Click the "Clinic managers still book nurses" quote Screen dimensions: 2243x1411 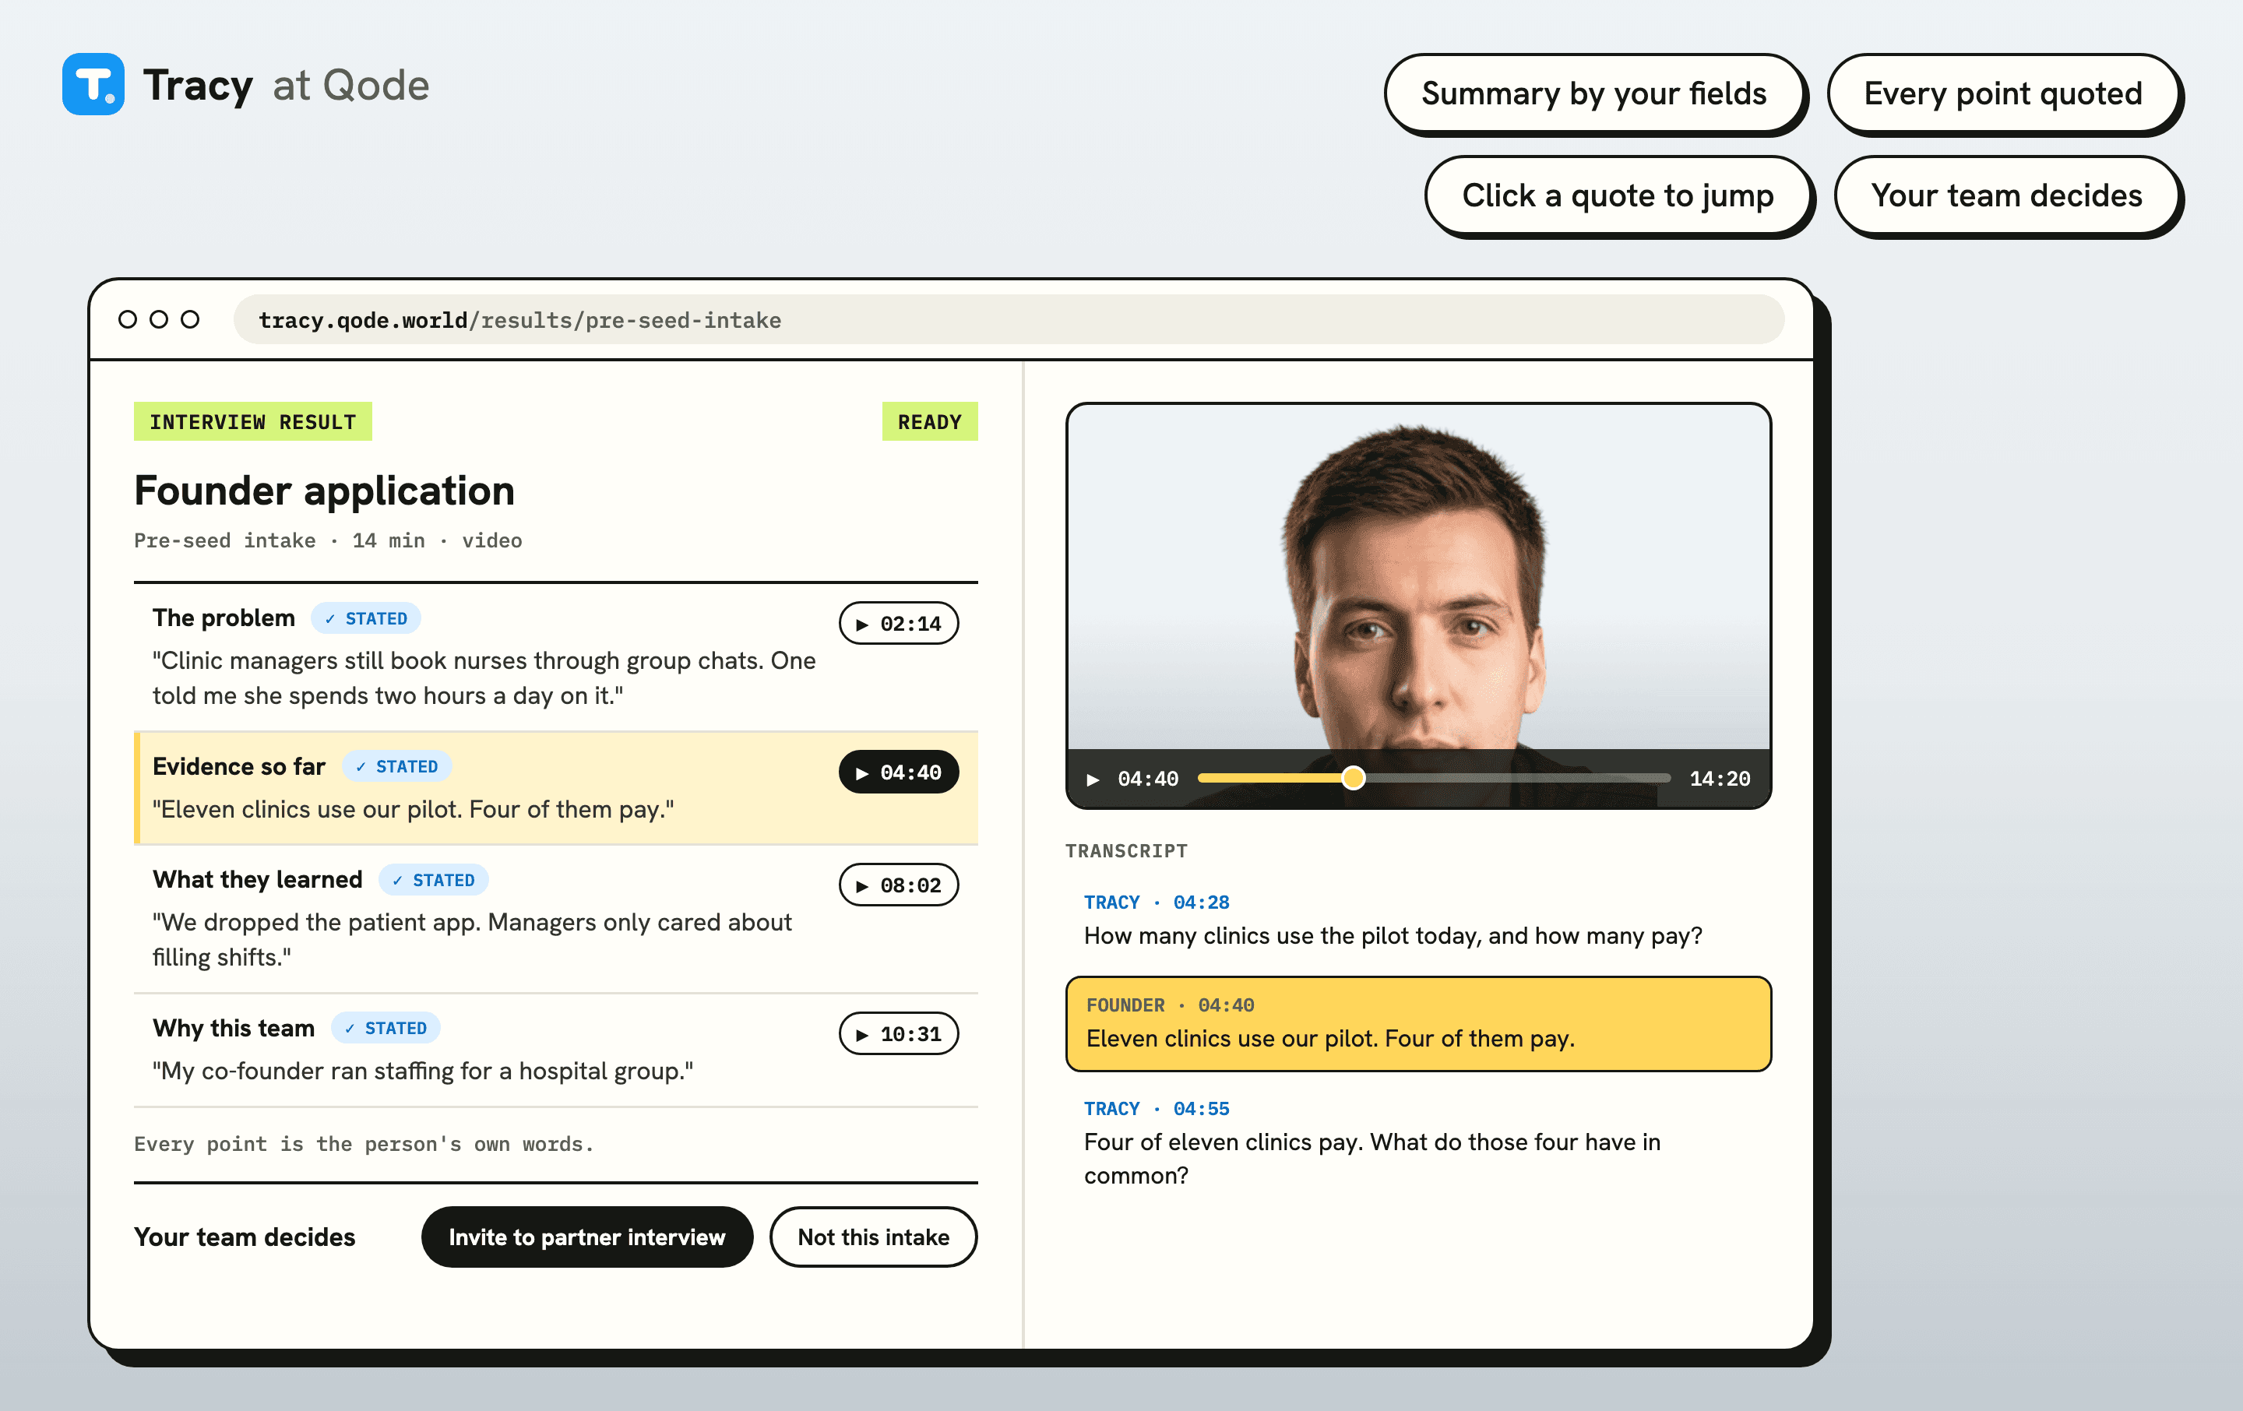484,678
